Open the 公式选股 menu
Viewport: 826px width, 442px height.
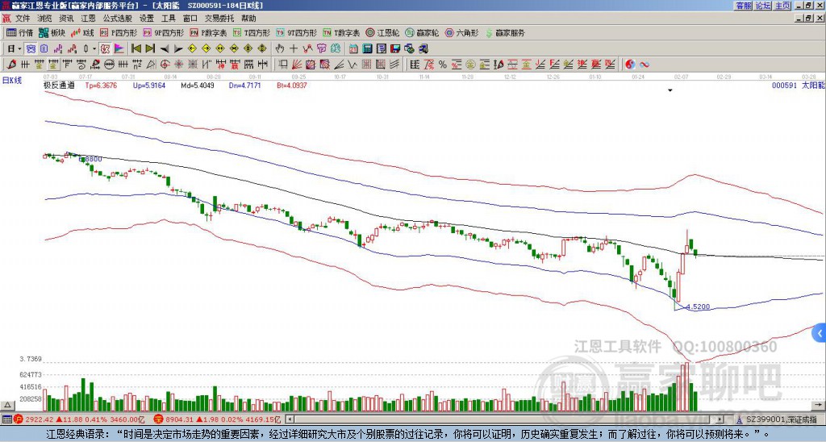point(118,19)
